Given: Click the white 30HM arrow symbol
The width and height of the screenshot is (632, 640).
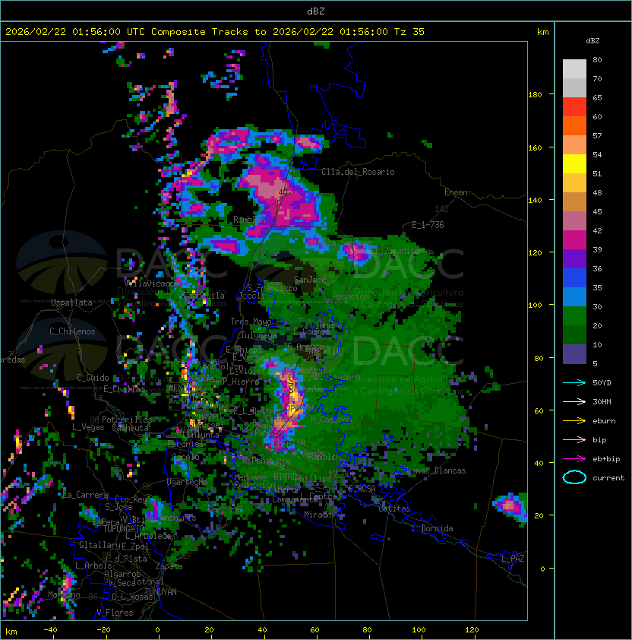Looking at the screenshot, I should coord(574,401).
